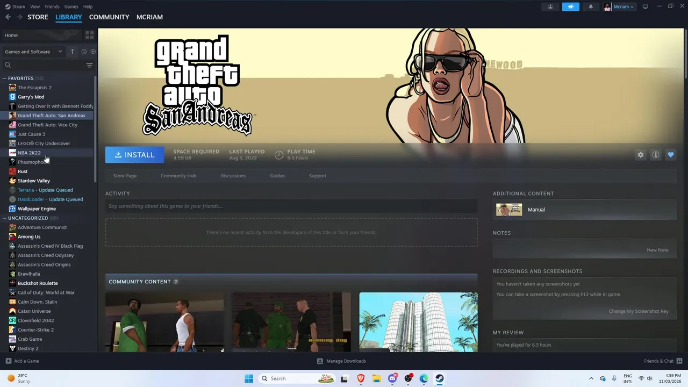The height and width of the screenshot is (387, 688).
Task: Open advanced filter icon beside search
Action: point(89,65)
